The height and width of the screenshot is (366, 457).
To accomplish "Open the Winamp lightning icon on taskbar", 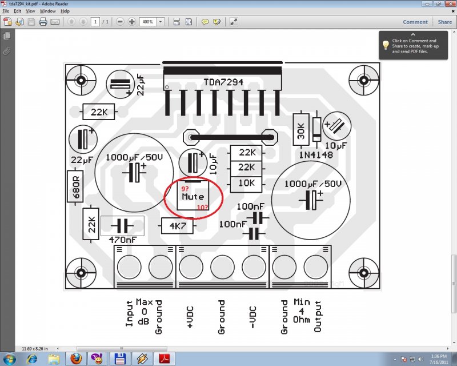I will tap(142, 359).
